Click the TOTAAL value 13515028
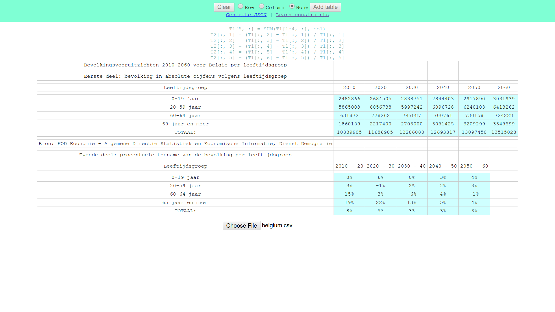 [x=504, y=132]
